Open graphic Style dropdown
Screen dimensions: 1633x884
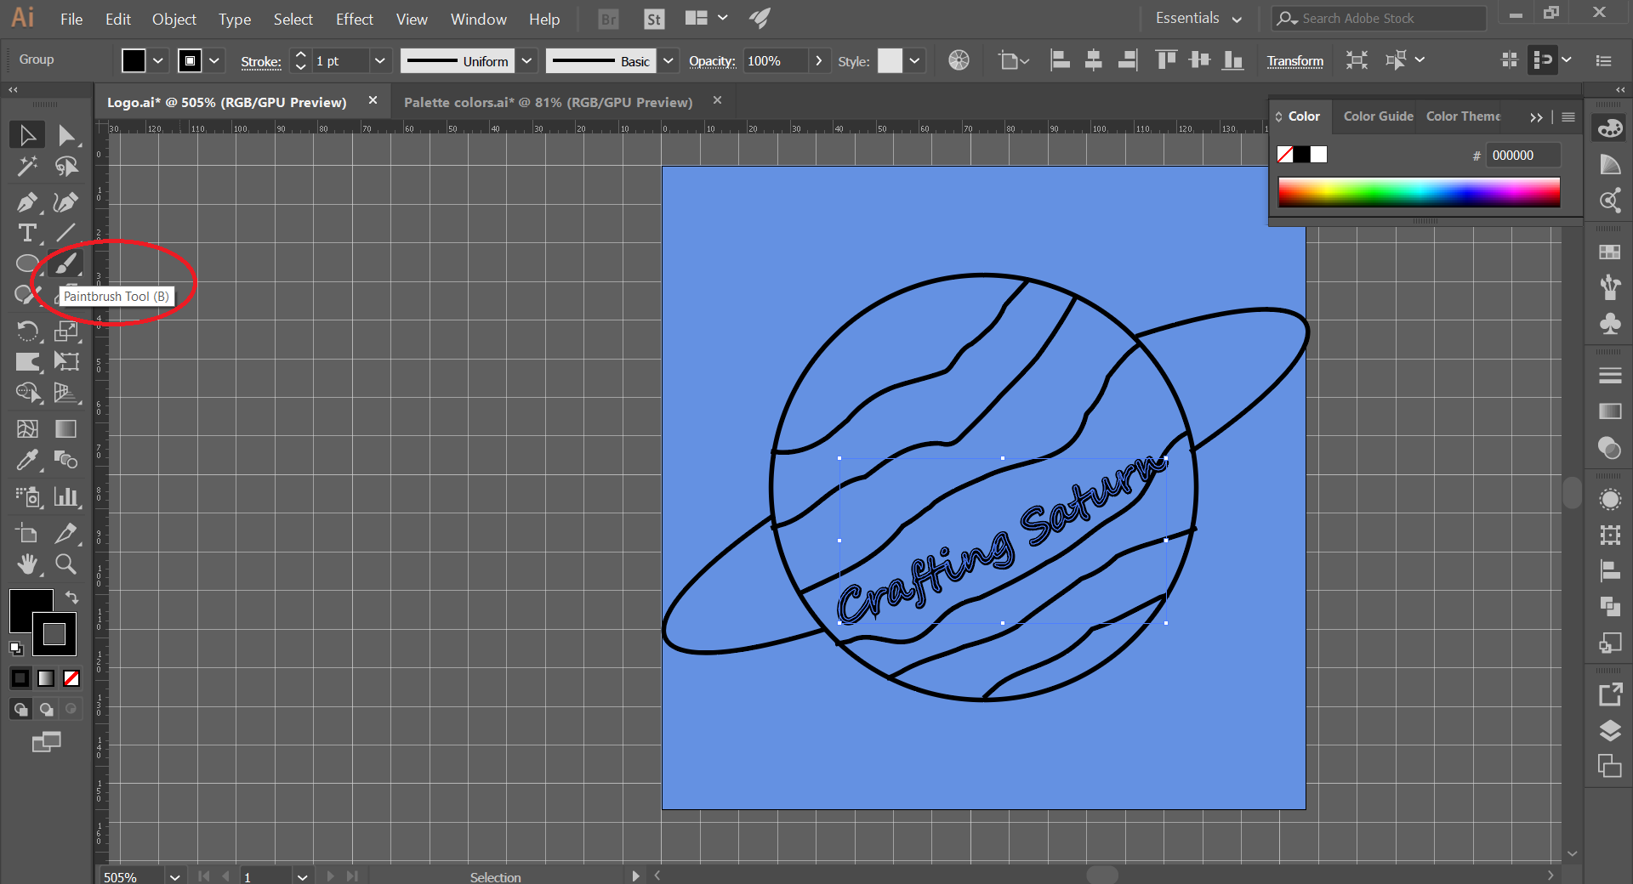914,60
